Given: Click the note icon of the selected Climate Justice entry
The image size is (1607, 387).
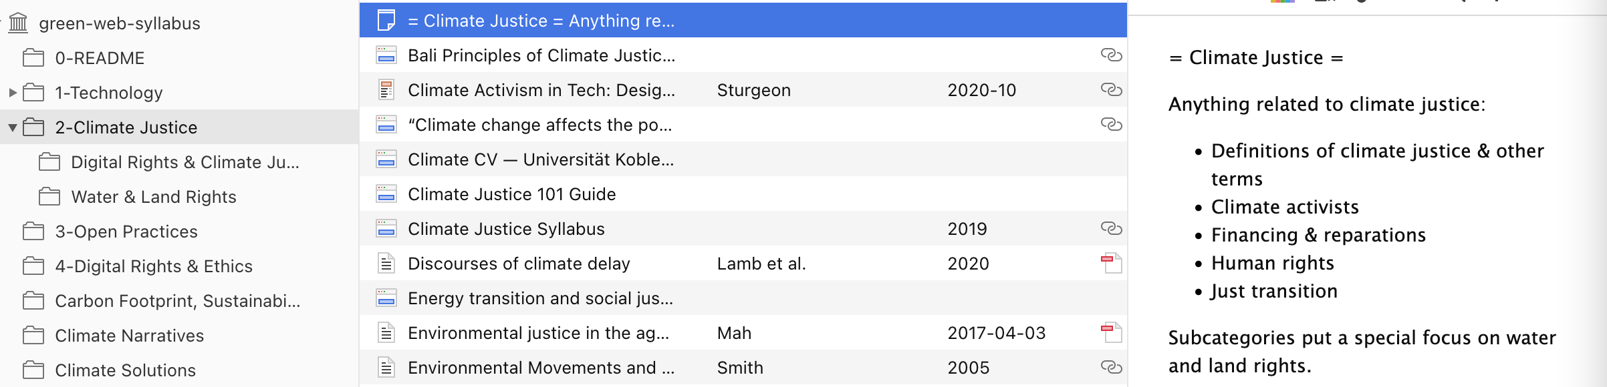Looking at the screenshot, I should click(x=386, y=21).
